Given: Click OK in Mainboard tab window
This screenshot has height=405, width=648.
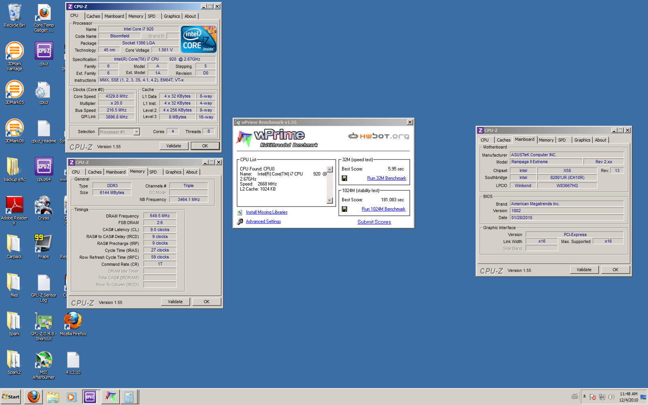Looking at the screenshot, I should (615, 270).
